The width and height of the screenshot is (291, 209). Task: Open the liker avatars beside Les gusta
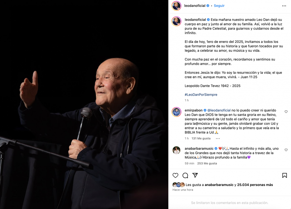pos(178,185)
